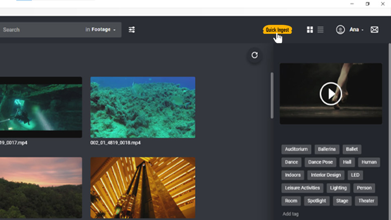Select the Dance tag
This screenshot has height=220, width=391.
click(292, 162)
